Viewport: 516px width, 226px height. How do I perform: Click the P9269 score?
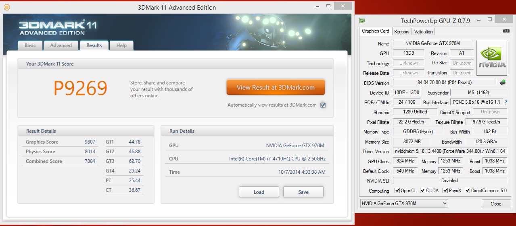point(81,88)
